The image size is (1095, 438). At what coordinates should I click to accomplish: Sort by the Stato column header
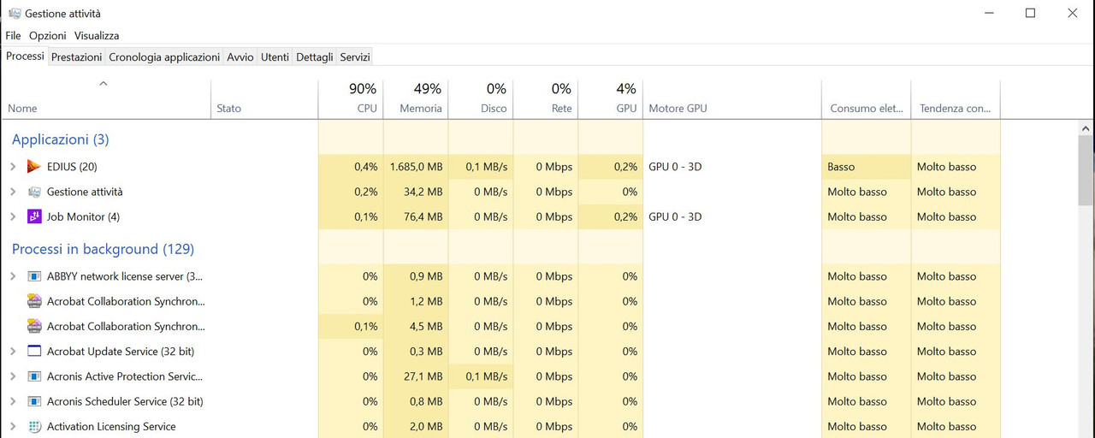tap(264, 99)
